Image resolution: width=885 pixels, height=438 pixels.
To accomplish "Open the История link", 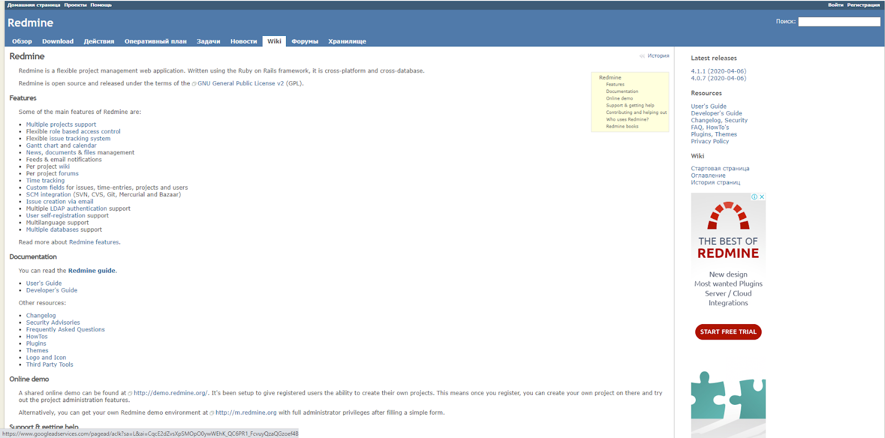I will [x=658, y=56].
